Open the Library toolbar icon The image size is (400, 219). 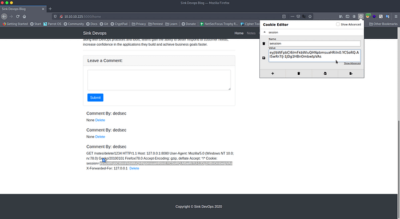point(341,17)
